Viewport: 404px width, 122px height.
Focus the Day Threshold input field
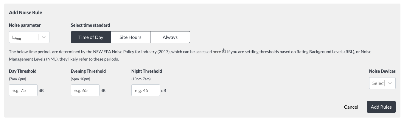pyautogui.click(x=23, y=90)
